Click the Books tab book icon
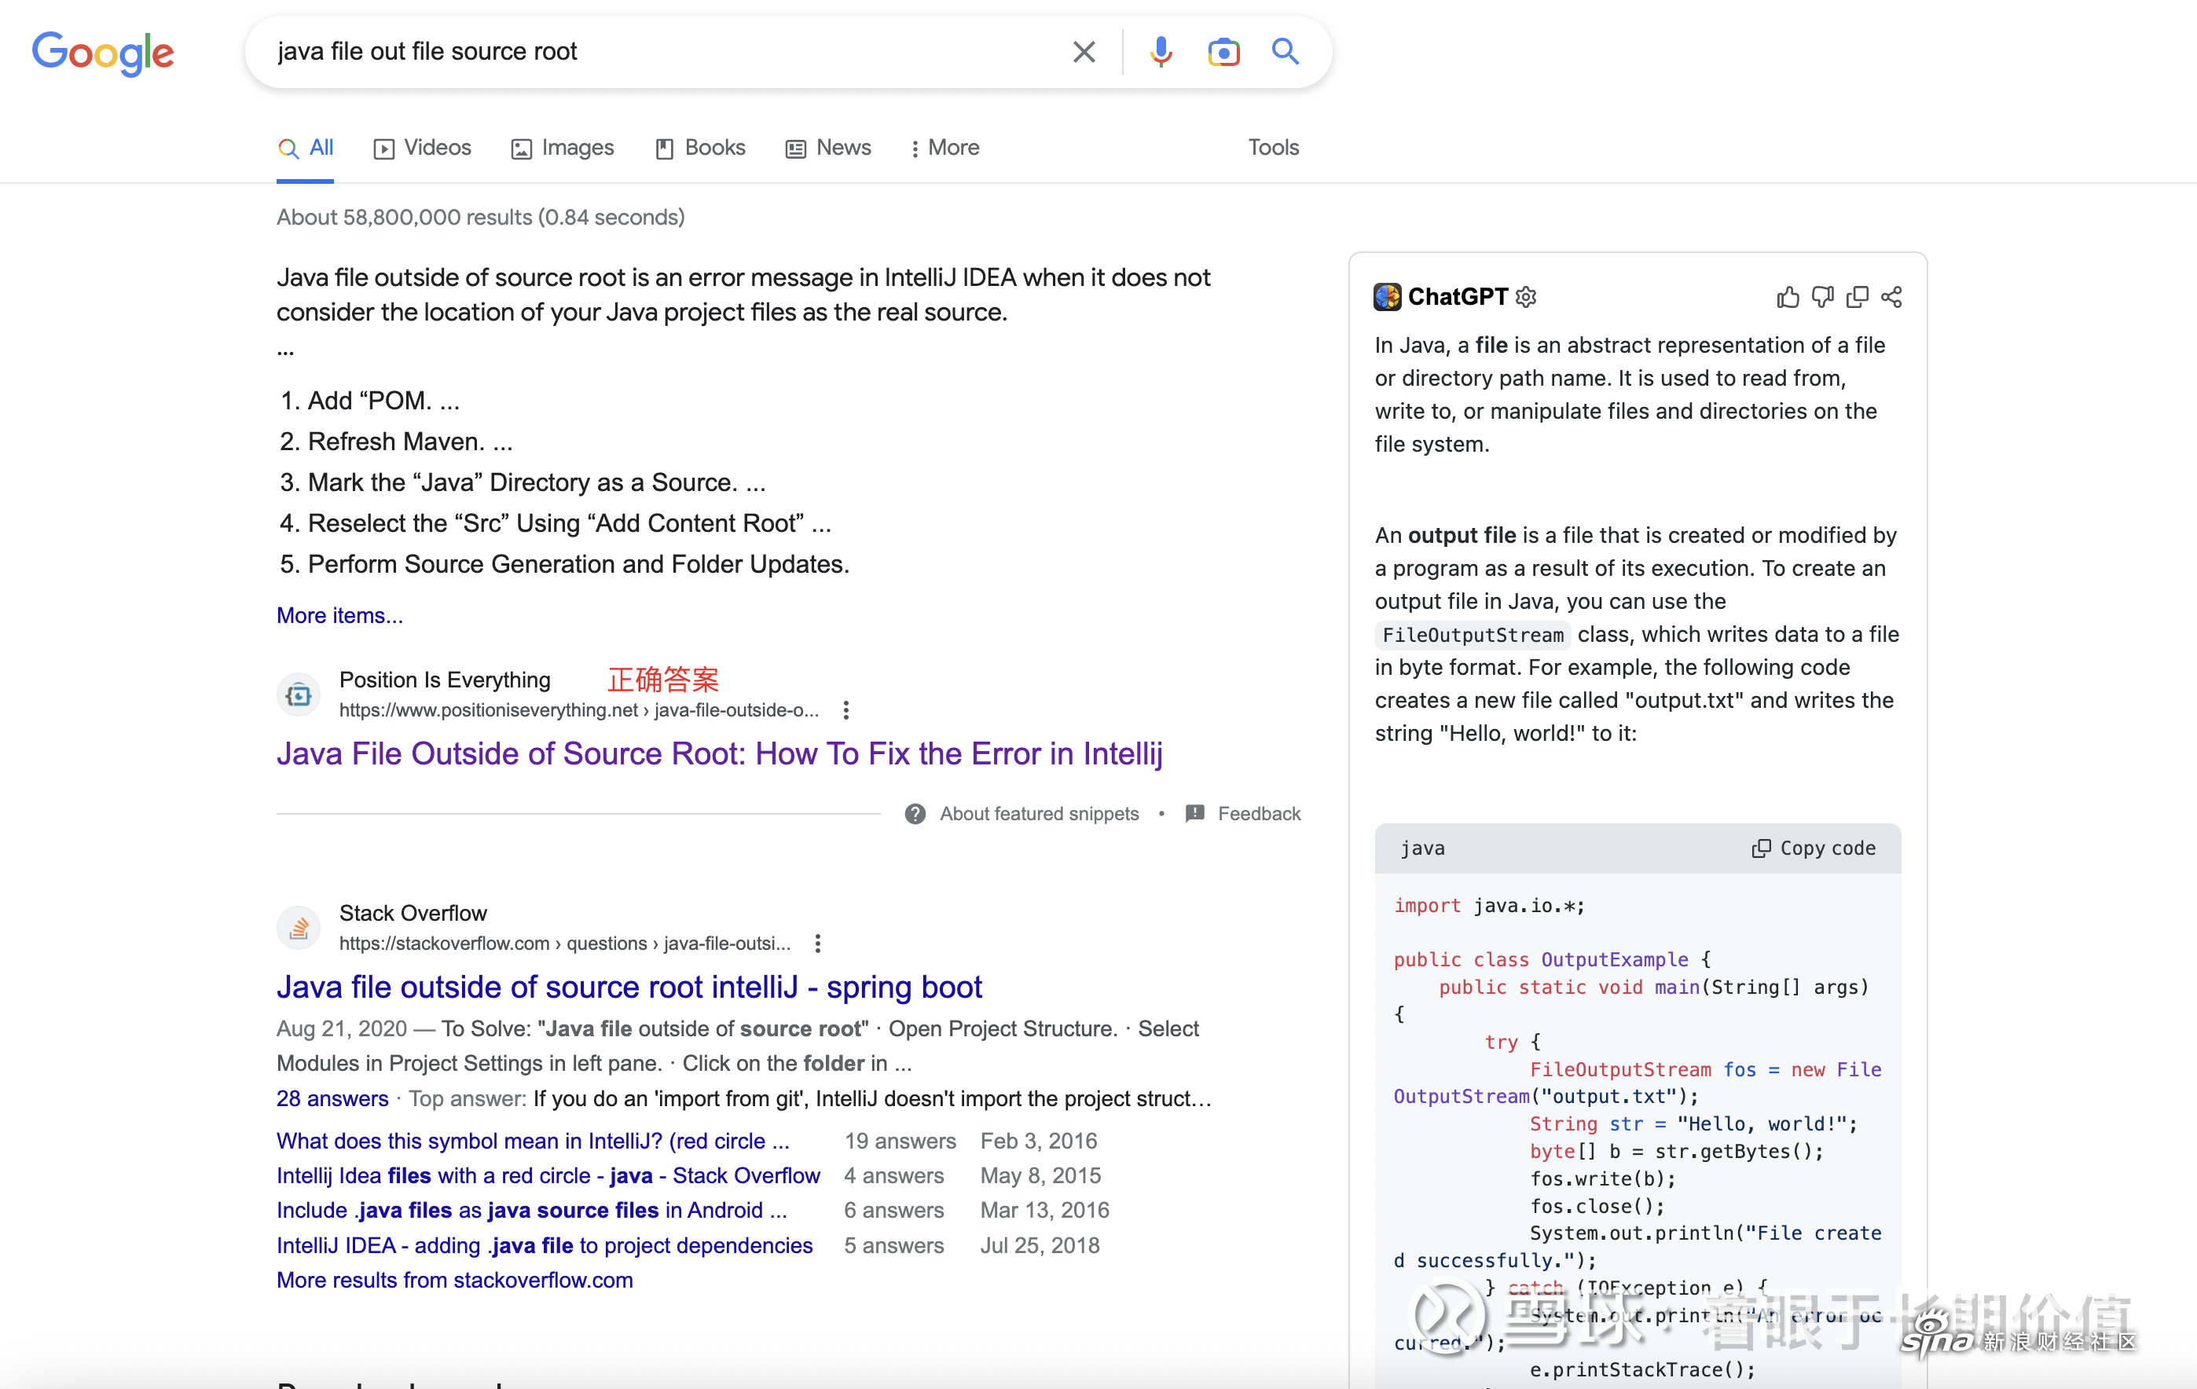The image size is (2197, 1389). pyautogui.click(x=664, y=148)
